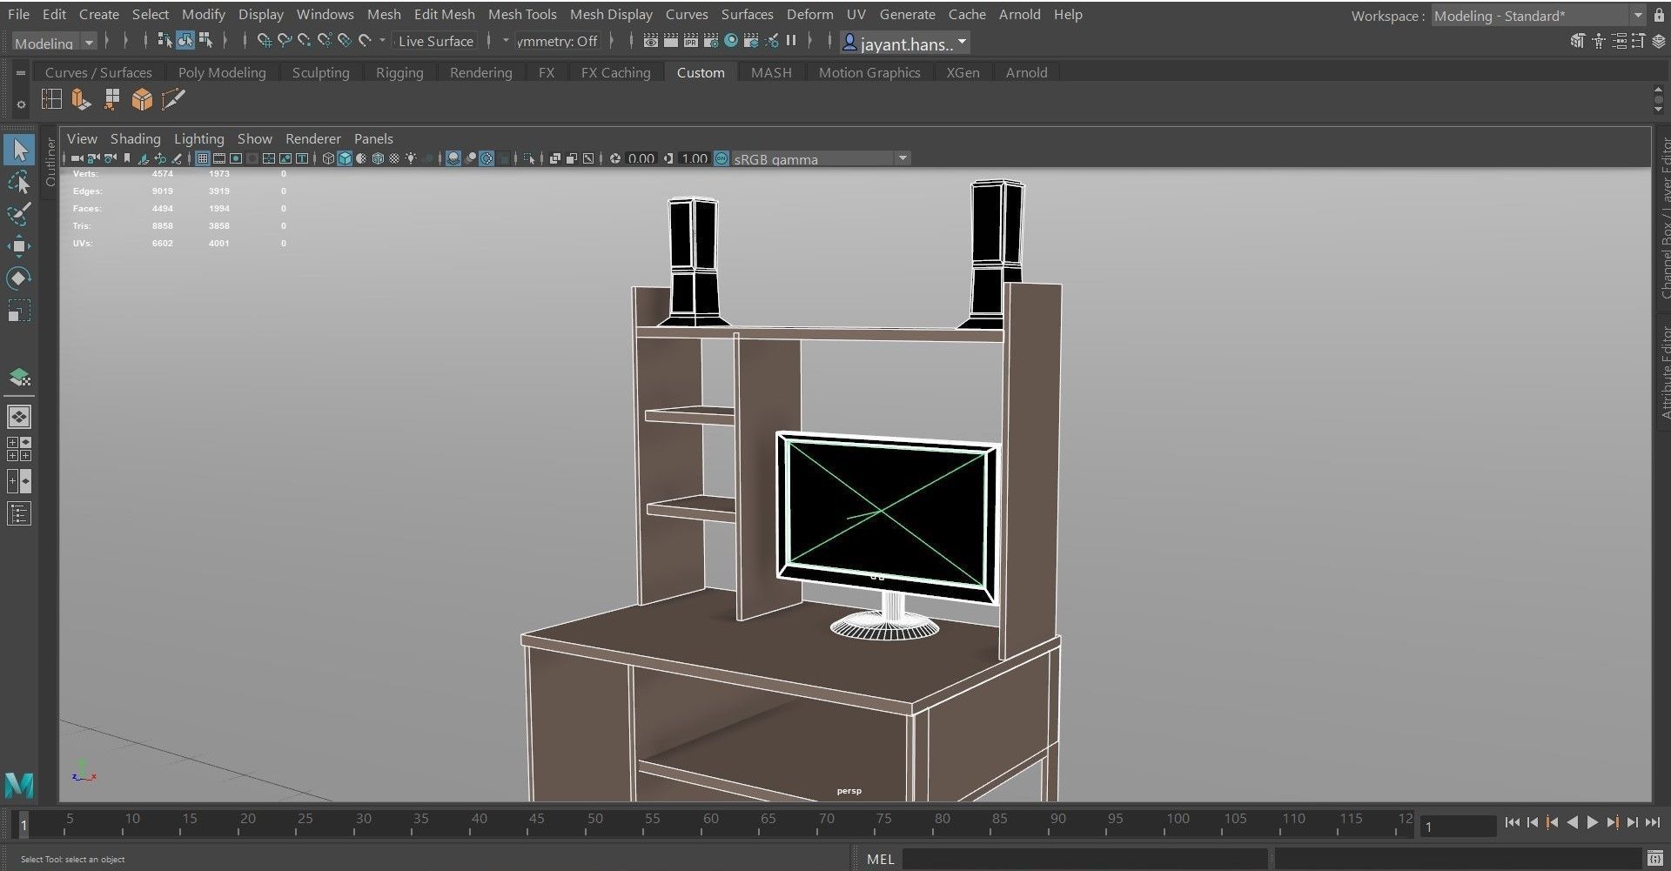Click the Render current frame icon
Image resolution: width=1671 pixels, height=871 pixels.
tap(671, 40)
